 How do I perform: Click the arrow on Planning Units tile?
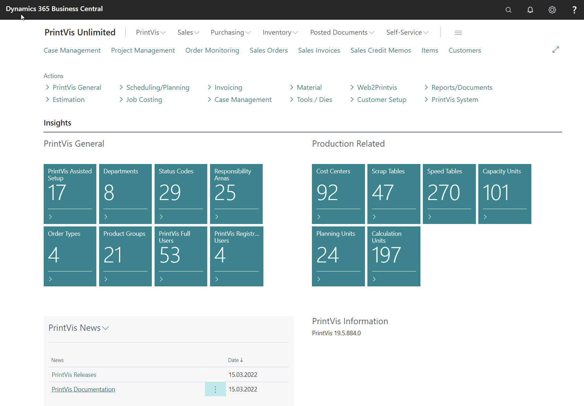coord(319,279)
